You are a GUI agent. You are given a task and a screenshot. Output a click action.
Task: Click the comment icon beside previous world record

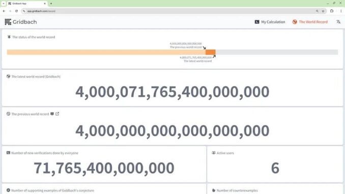point(52,114)
